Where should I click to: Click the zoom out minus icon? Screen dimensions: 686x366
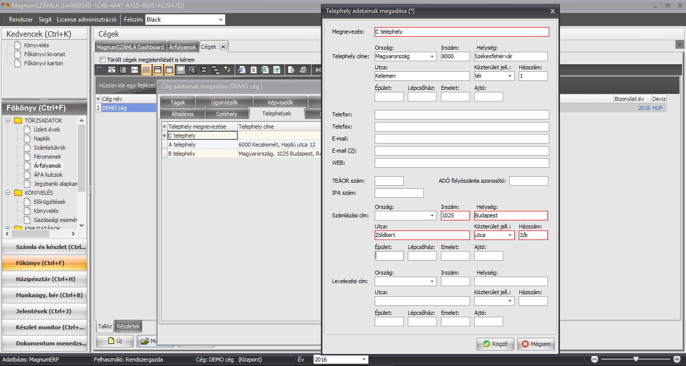(595, 359)
